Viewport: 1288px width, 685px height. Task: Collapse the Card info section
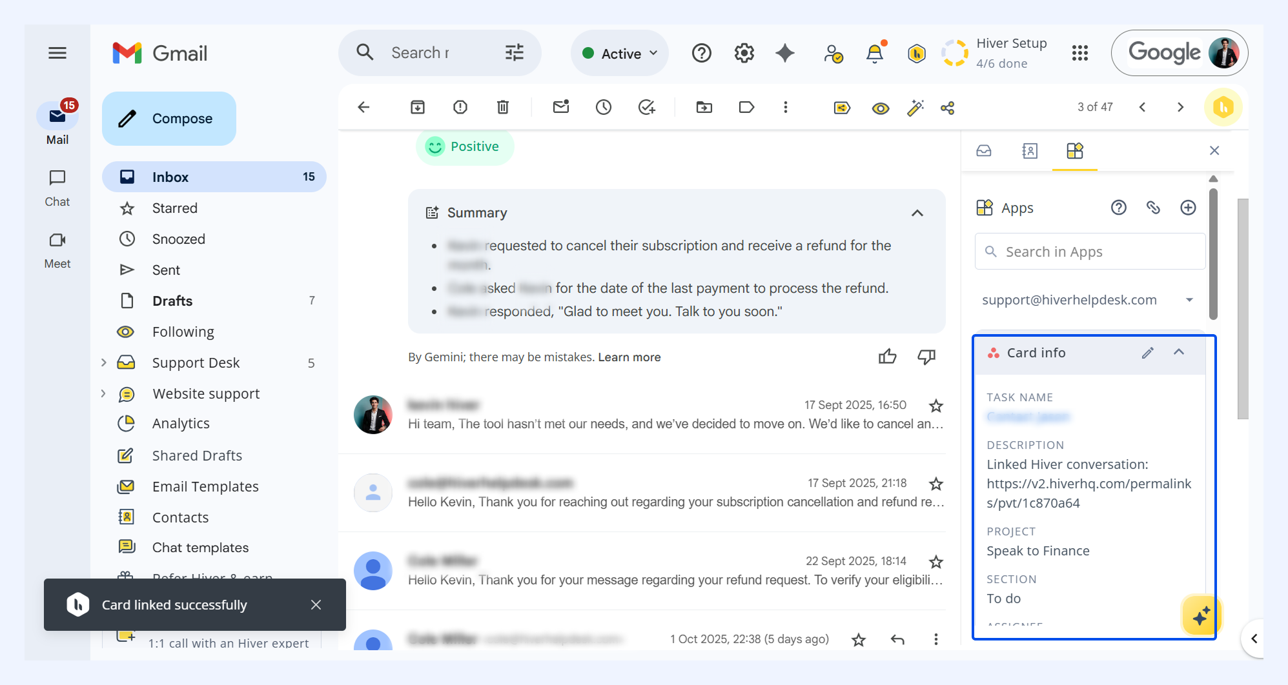click(1179, 352)
